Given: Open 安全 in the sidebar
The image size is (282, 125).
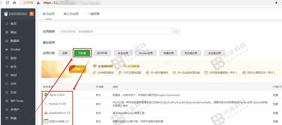Looking at the screenshot, I should pyautogui.click(x=14, y=67).
